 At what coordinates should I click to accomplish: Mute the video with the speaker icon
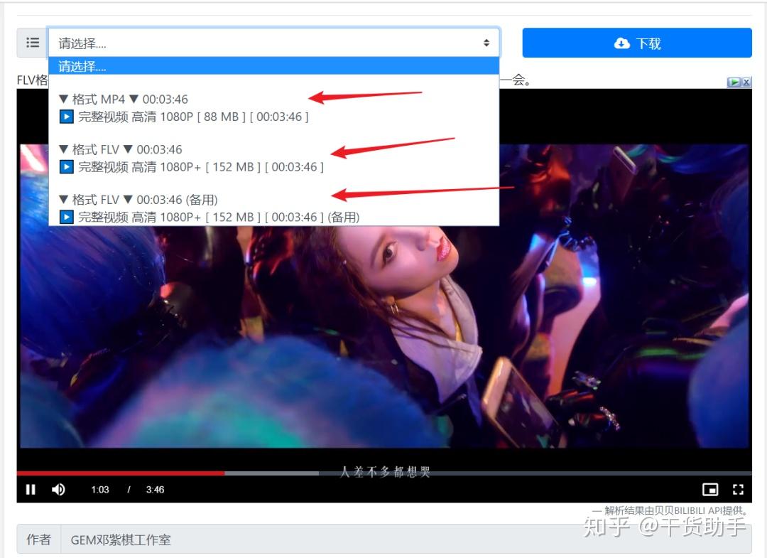(x=58, y=490)
